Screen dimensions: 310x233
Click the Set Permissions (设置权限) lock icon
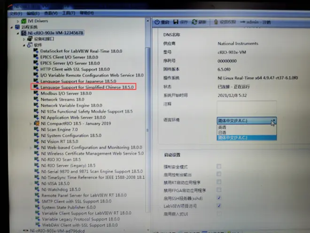pyautogui.click(x=216, y=22)
